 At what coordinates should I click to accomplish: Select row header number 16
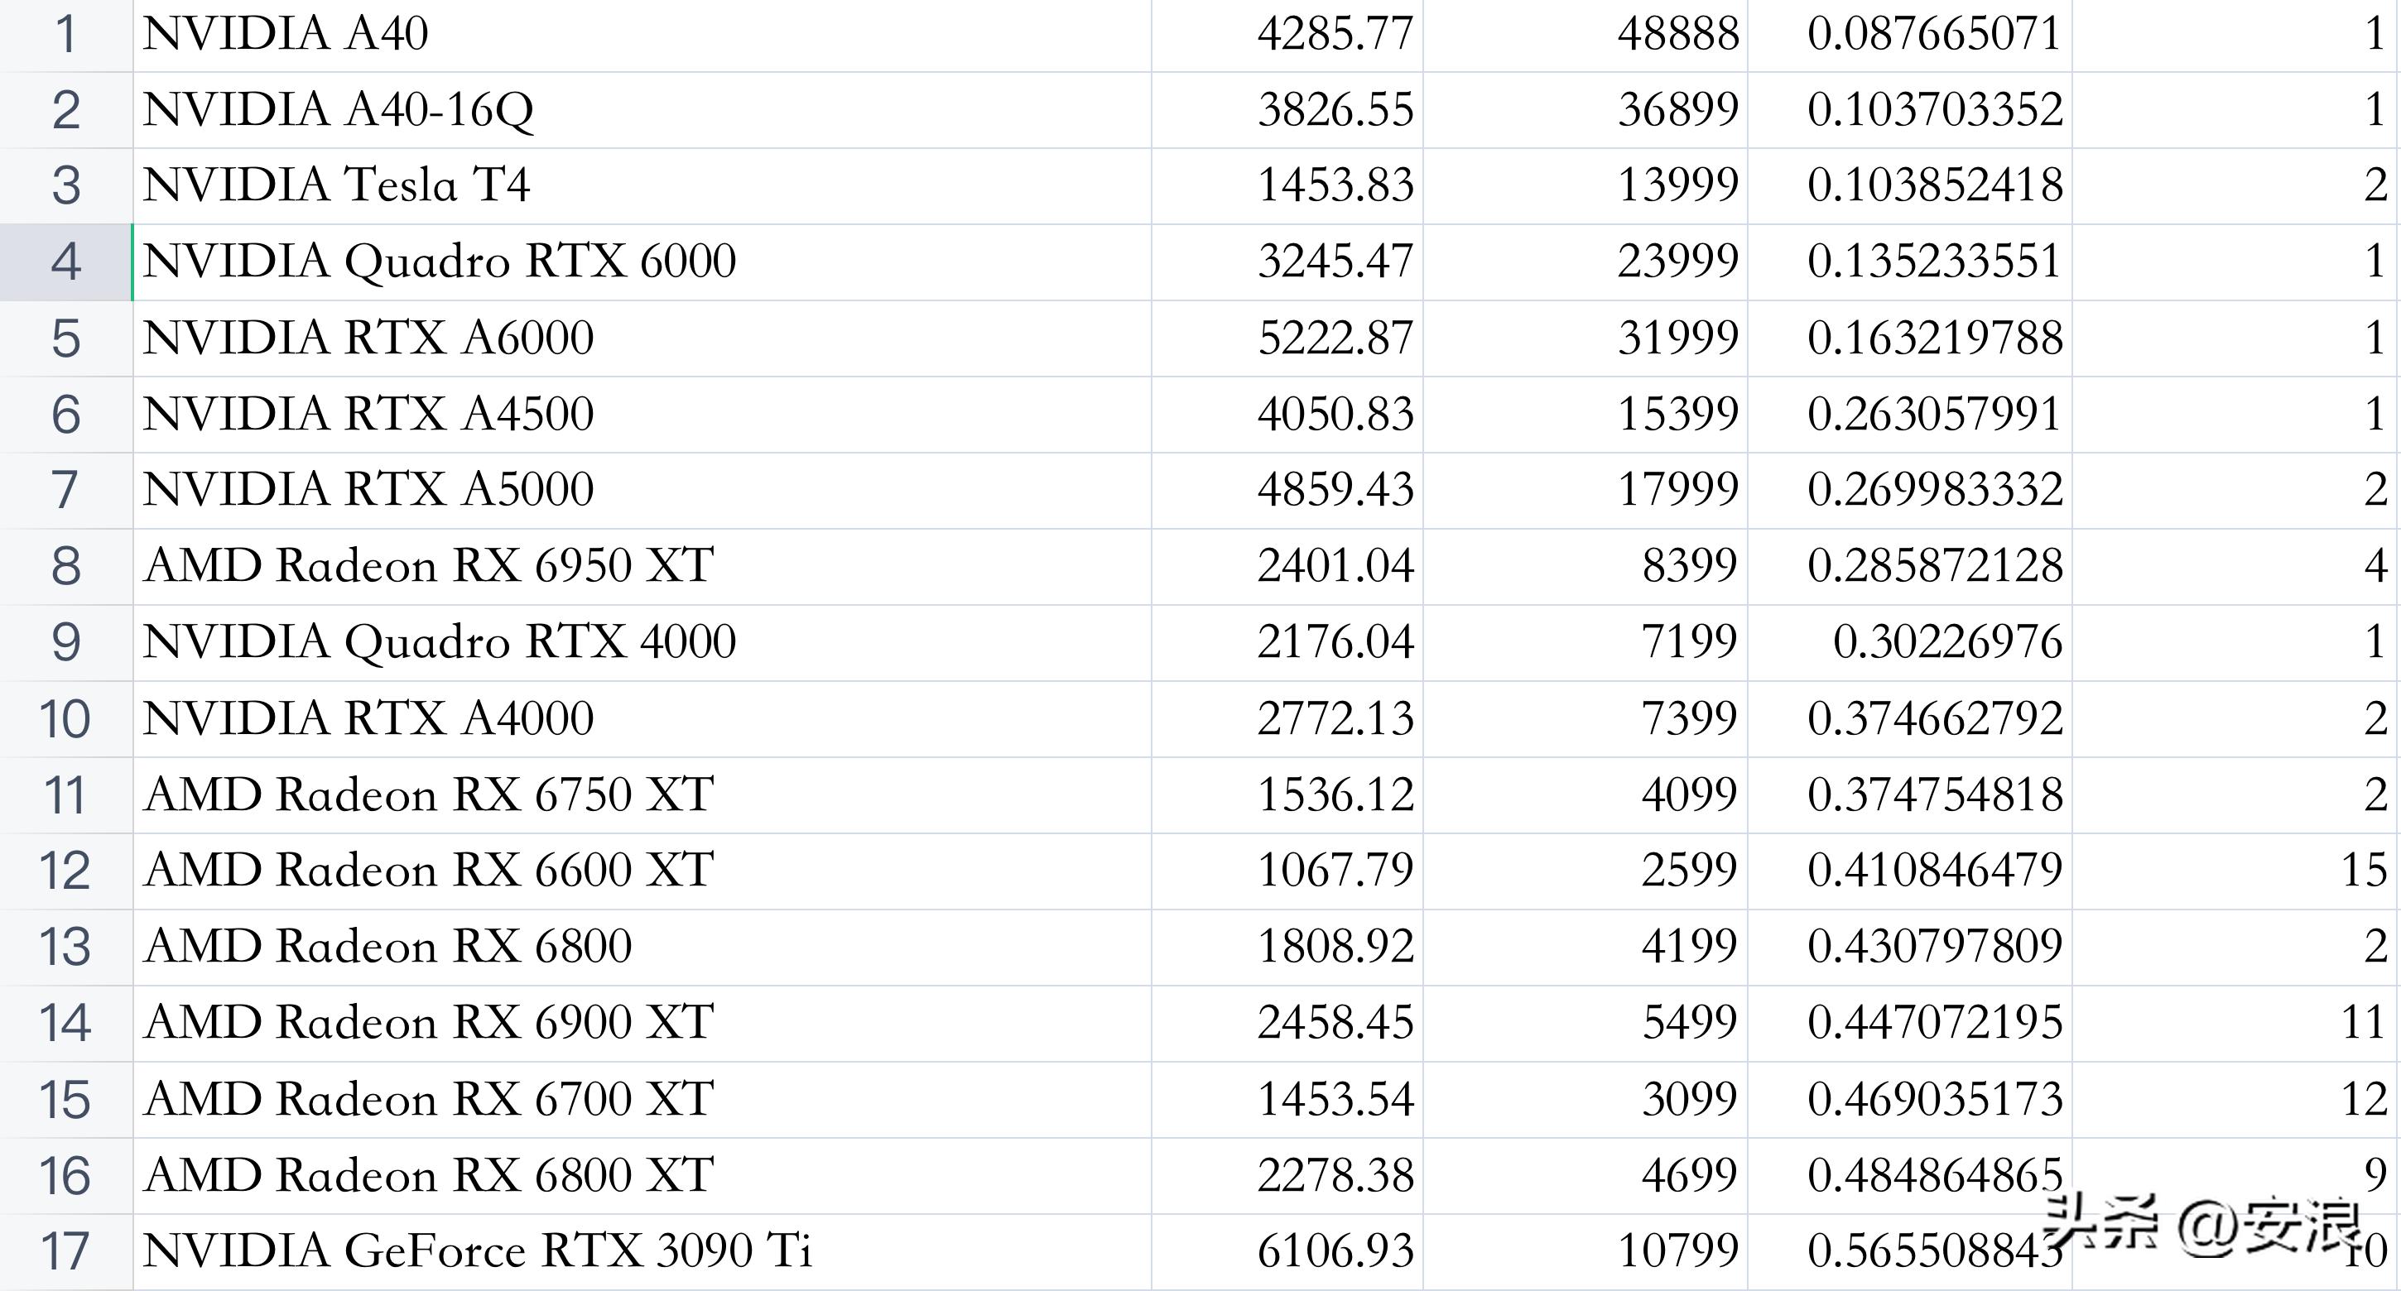tap(65, 1175)
